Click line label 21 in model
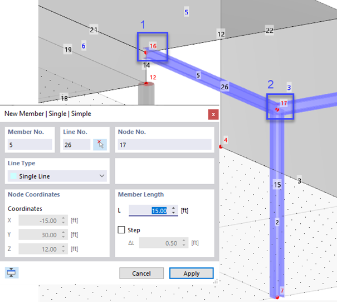The image size is (337, 302). (94, 30)
